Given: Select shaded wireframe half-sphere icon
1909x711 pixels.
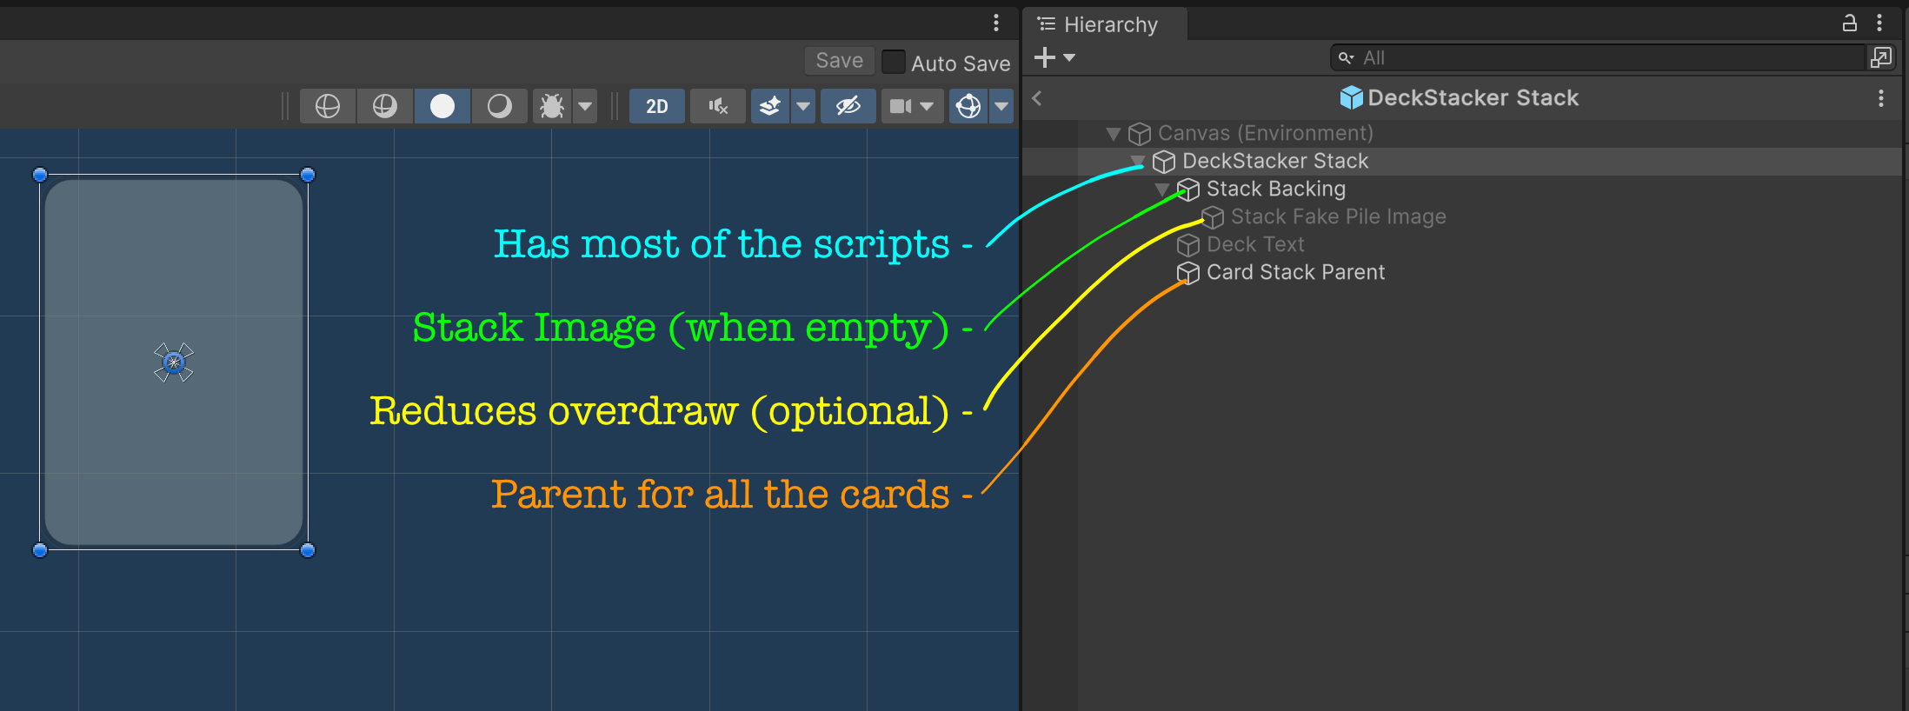Looking at the screenshot, I should coord(385,106).
